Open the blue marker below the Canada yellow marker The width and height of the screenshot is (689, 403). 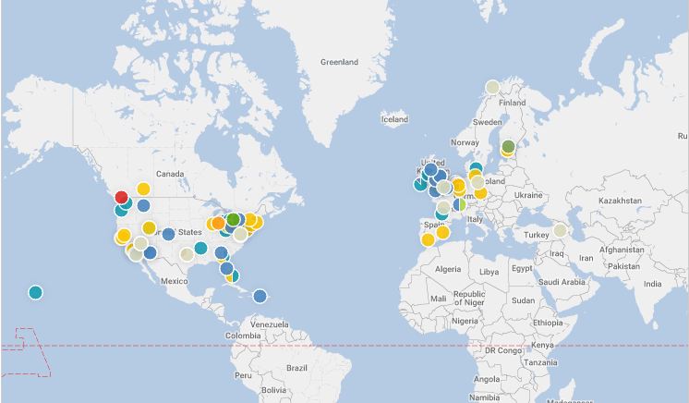tap(143, 205)
